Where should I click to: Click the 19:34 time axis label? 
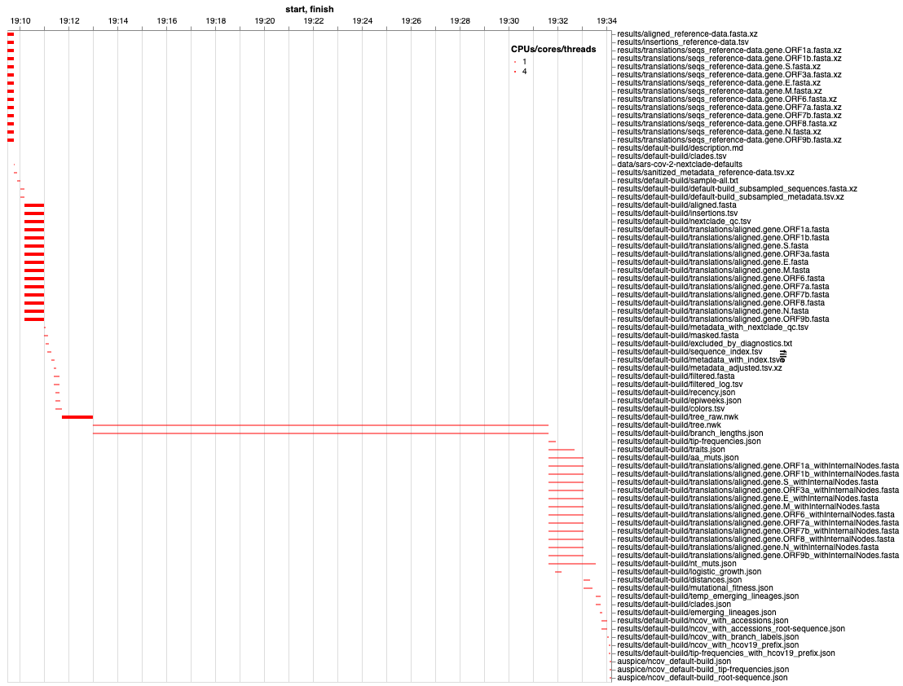click(x=607, y=20)
